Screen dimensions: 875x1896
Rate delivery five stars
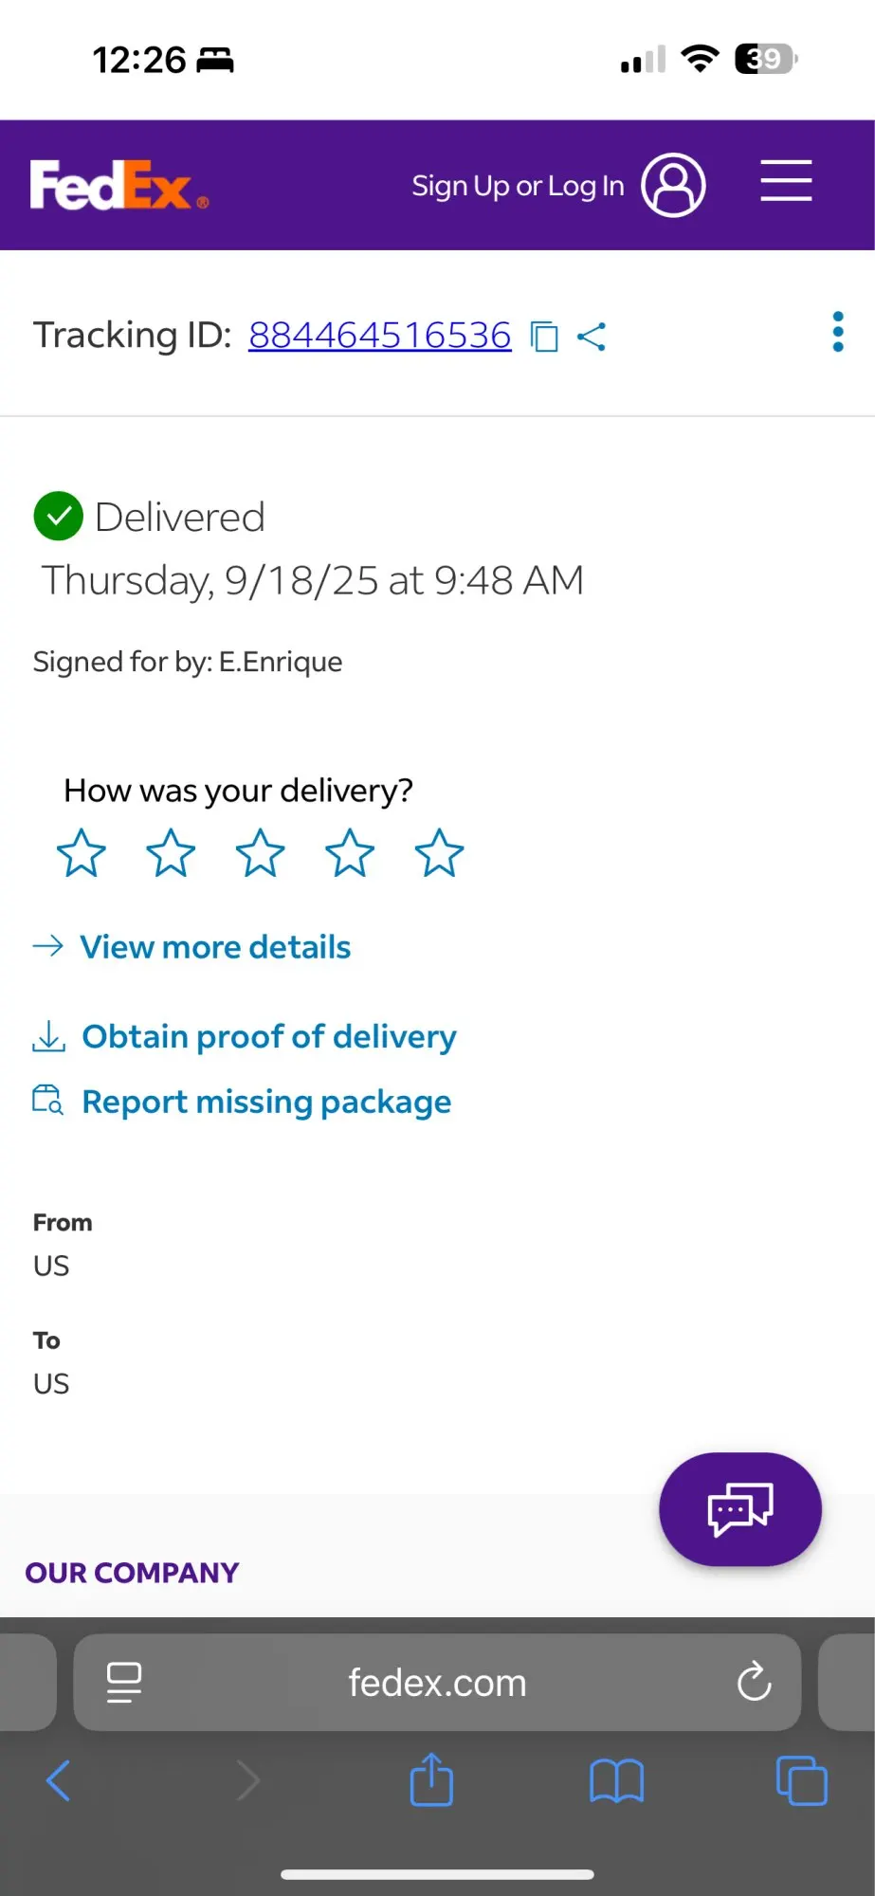439,853
